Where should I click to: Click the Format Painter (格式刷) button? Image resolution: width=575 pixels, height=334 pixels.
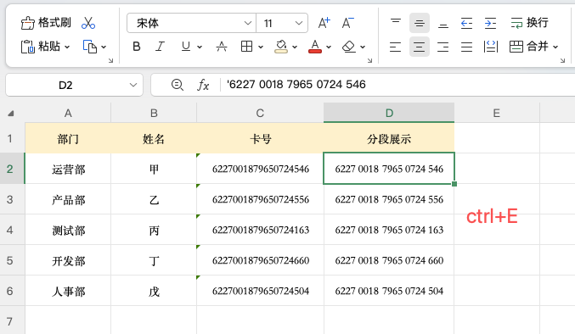tap(46, 23)
